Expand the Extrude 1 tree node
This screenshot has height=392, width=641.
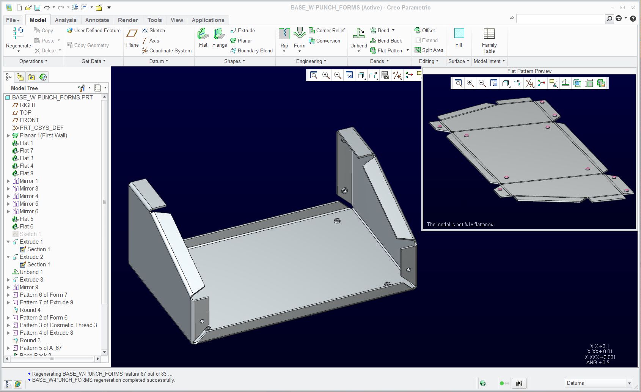(x=8, y=242)
